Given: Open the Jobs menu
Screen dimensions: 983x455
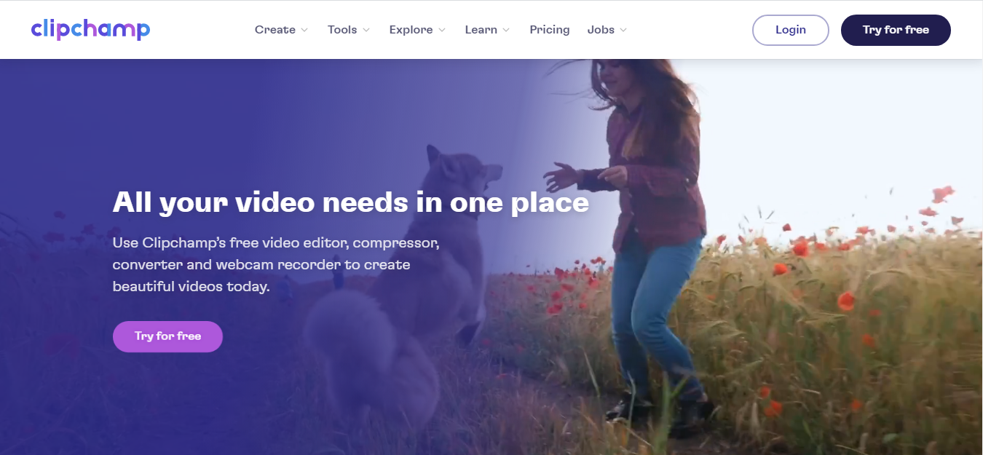Looking at the screenshot, I should [x=601, y=29].
